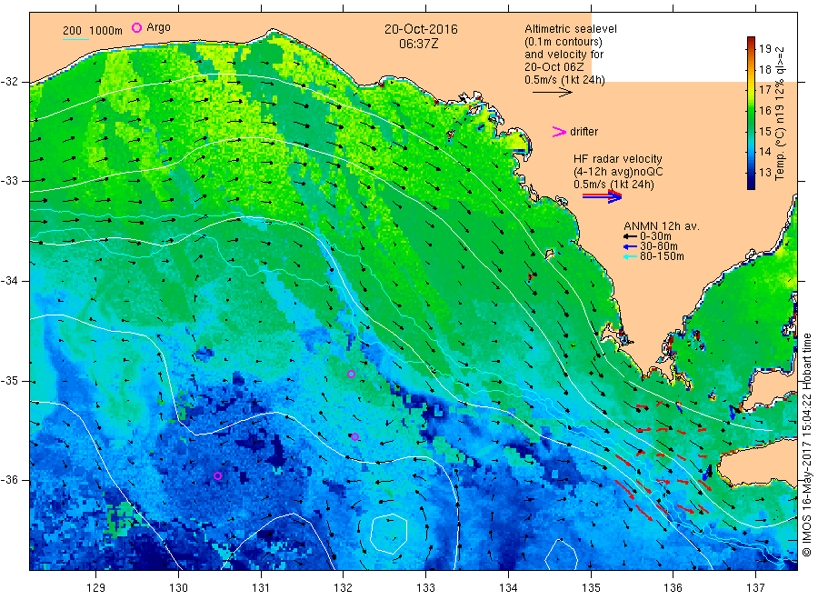Click the blue 30-80m ANMN arrow
Viewport: 818px width, 600px height.
630,246
